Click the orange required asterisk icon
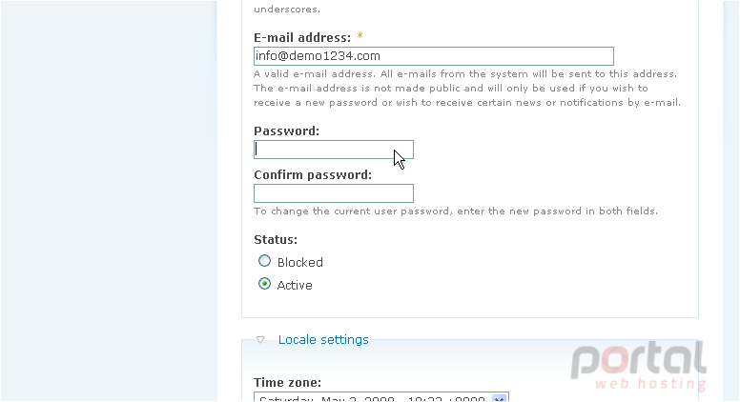This screenshot has width=740, height=402. click(360, 36)
